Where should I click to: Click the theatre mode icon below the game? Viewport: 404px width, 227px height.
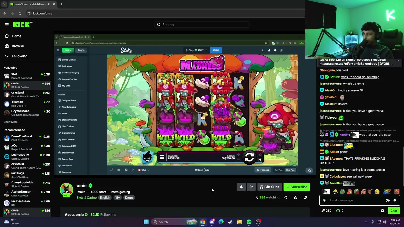119,170
